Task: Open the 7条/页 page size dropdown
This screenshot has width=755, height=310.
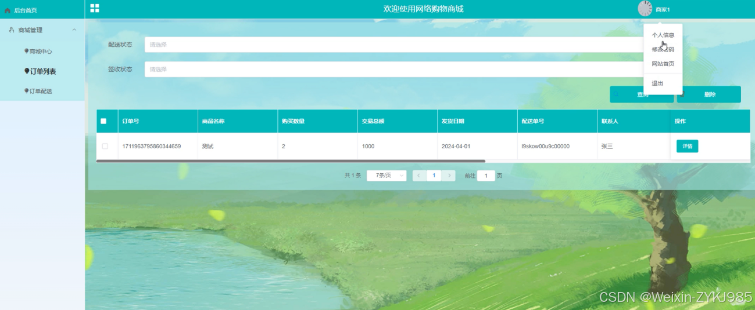Action: pos(387,176)
